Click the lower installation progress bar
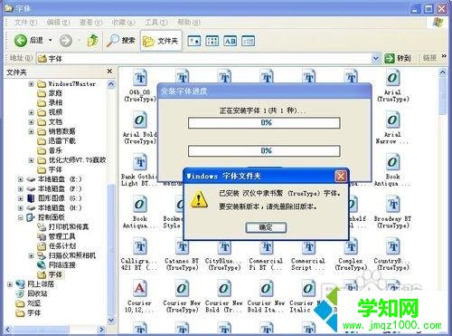The image size is (452, 336). (264, 151)
